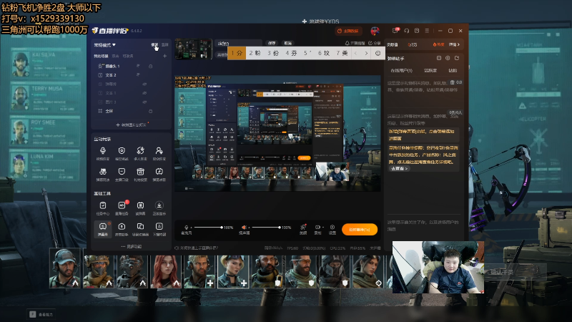Switch to 横屏 landscape orientation
The height and width of the screenshot is (322, 572).
[154, 45]
